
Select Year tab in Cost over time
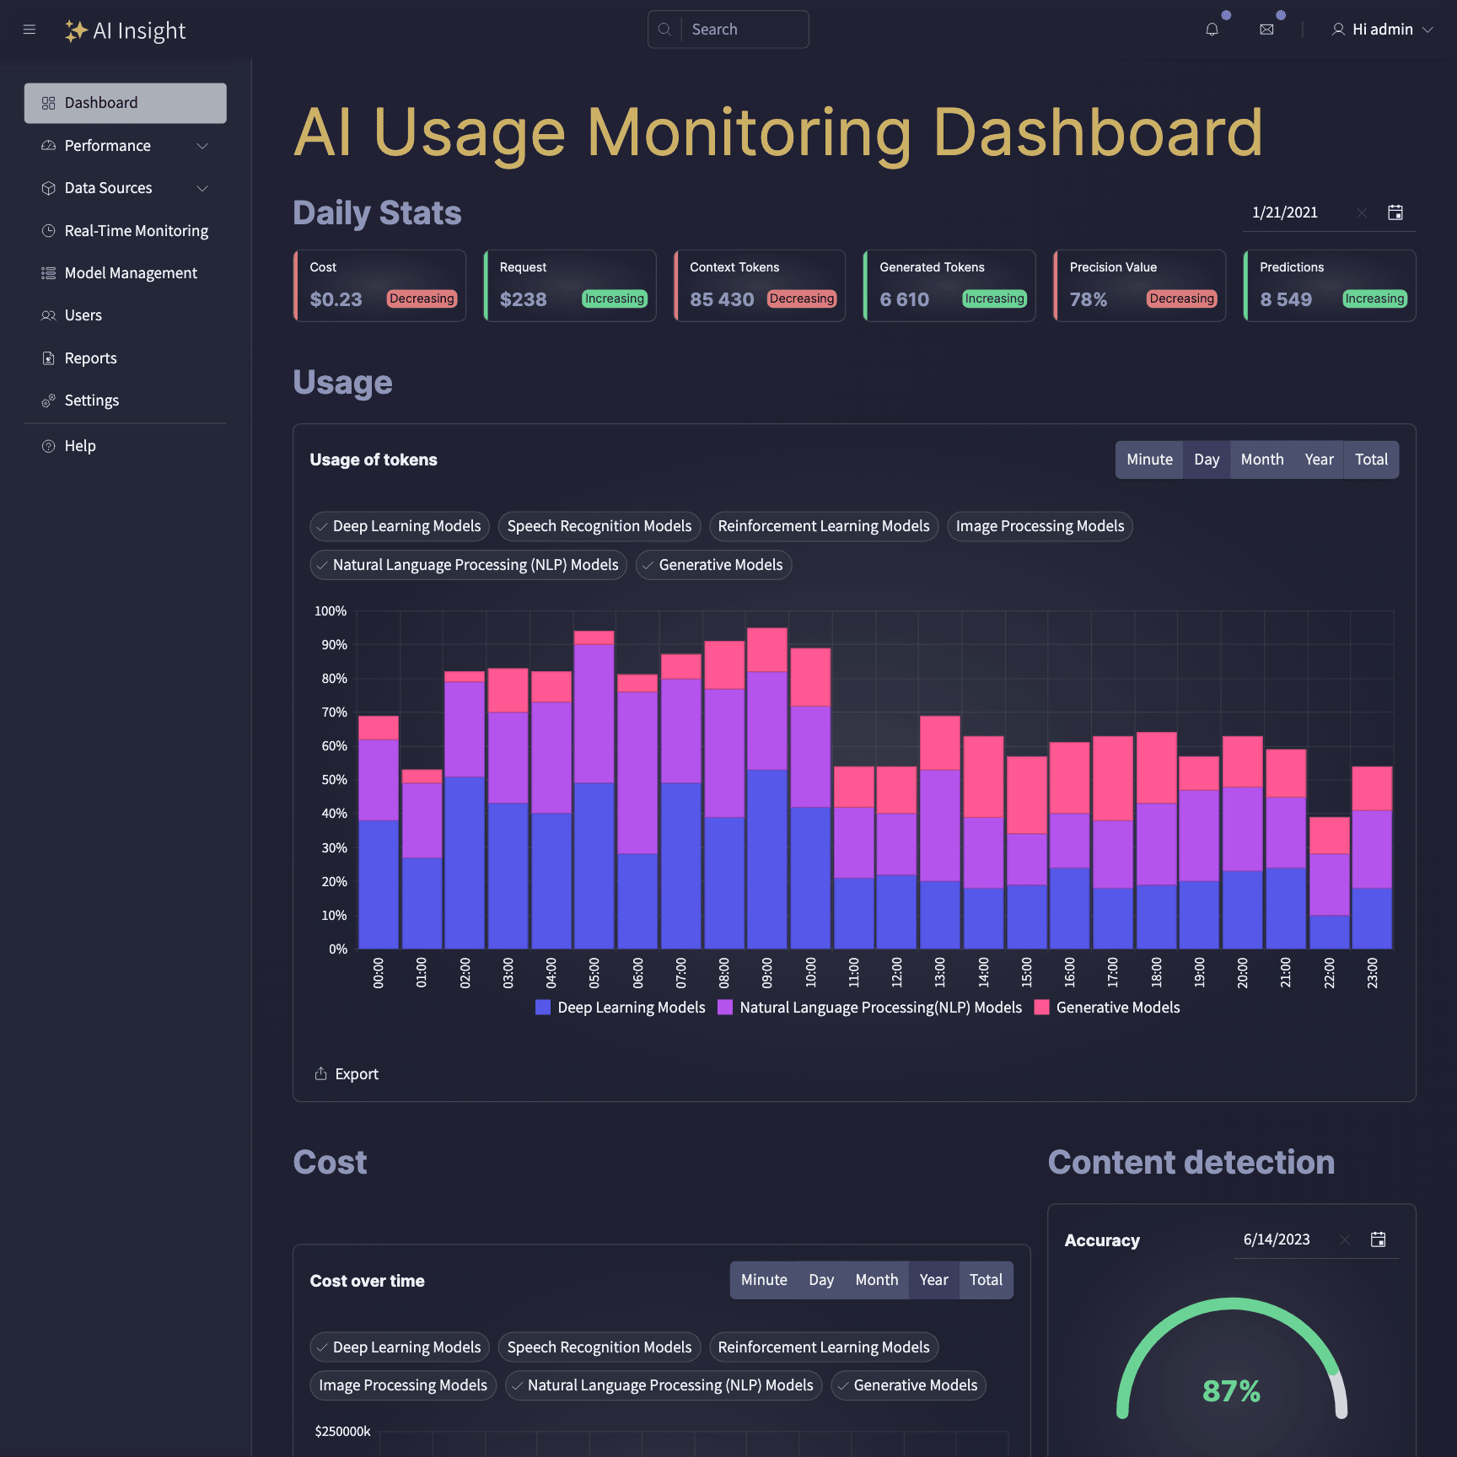tap(933, 1280)
